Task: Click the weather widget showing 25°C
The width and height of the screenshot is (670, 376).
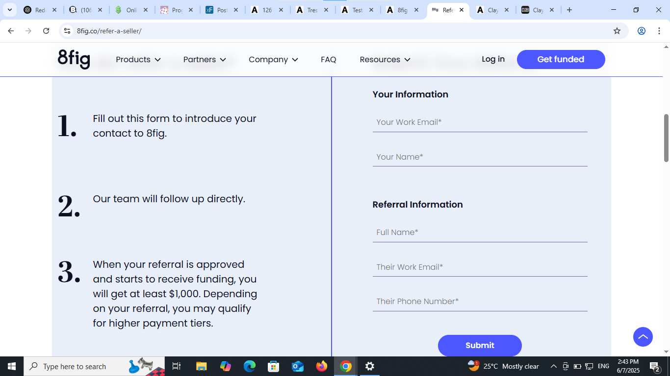Action: pyautogui.click(x=503, y=366)
